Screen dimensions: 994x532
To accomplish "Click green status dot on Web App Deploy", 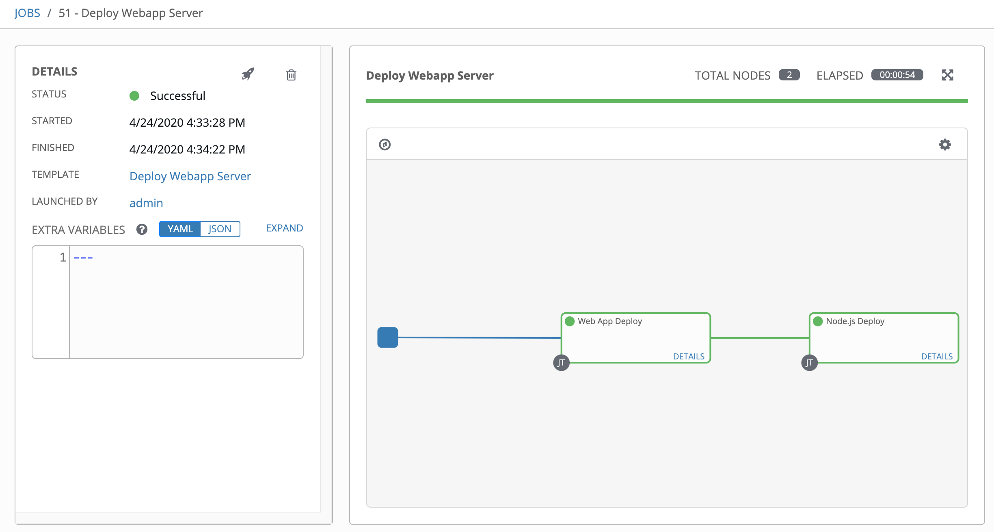I will click(x=570, y=321).
